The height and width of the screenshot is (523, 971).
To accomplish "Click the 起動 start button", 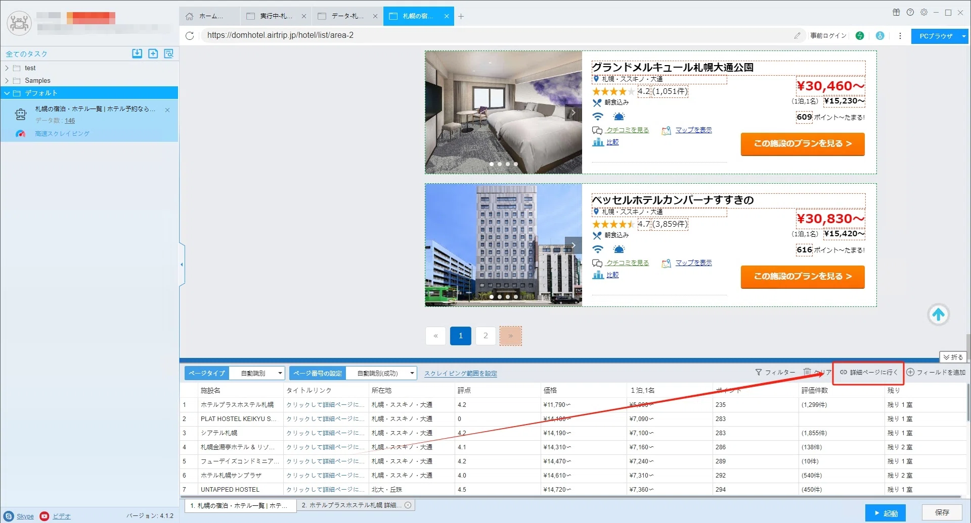I will tap(885, 513).
